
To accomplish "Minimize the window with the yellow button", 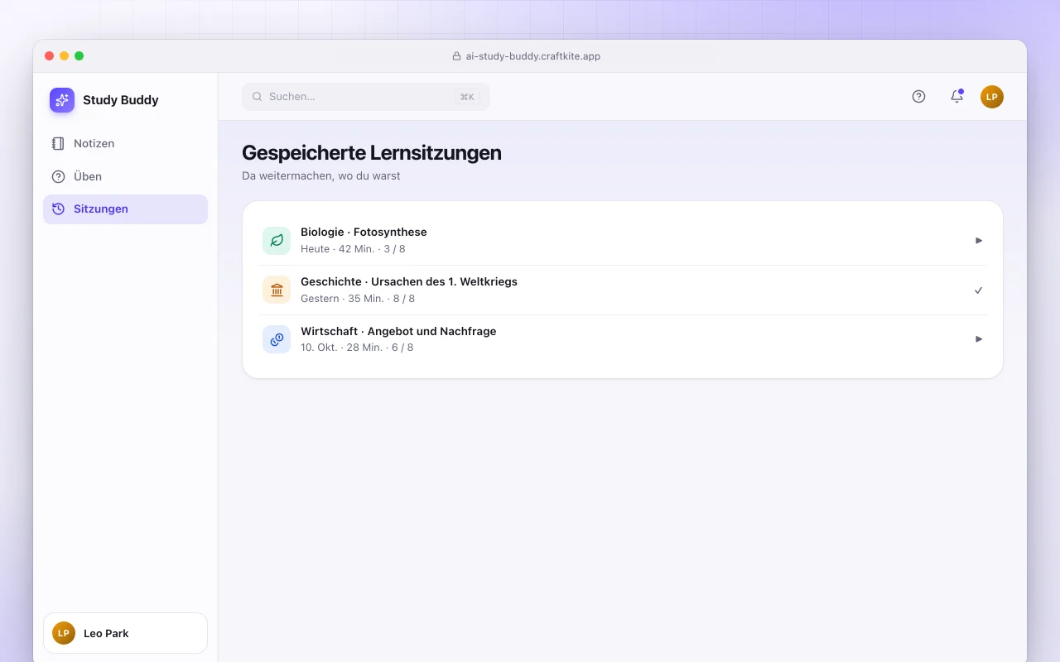I will click(65, 56).
